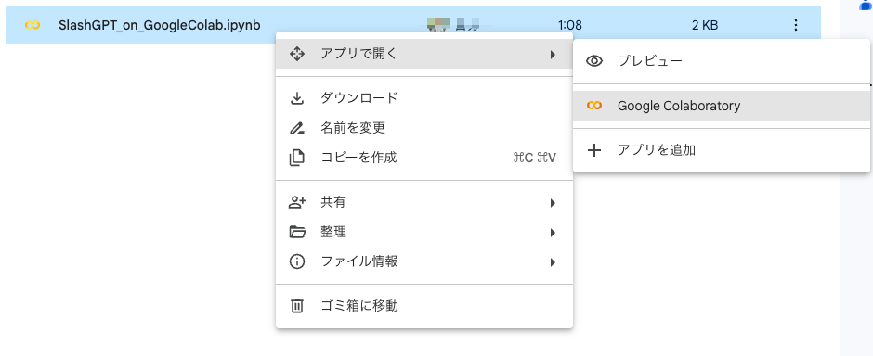Screen dimensions: 873x356
Task: Open with Google Colaboratory
Action: click(x=722, y=106)
